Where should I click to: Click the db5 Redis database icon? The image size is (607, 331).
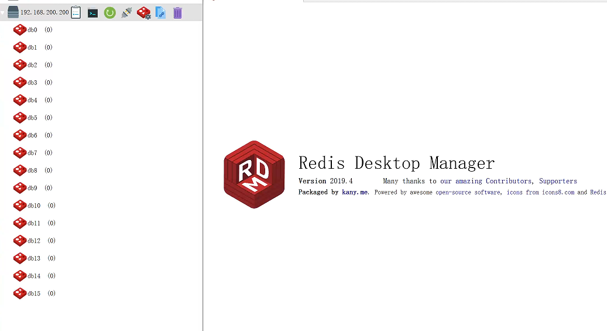pos(20,117)
